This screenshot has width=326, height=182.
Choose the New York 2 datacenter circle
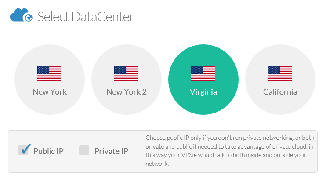pos(127,80)
